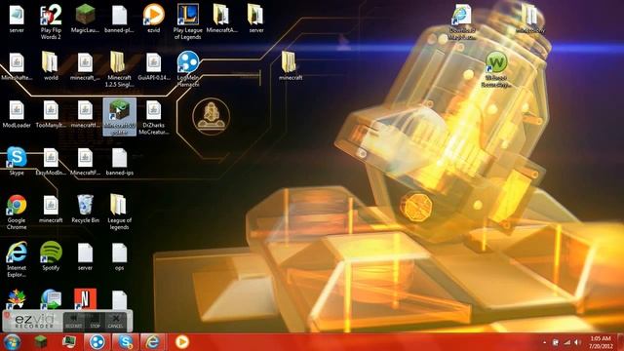Click the ezvid icon on the taskbar
This screenshot has width=624, height=351.
(182, 342)
